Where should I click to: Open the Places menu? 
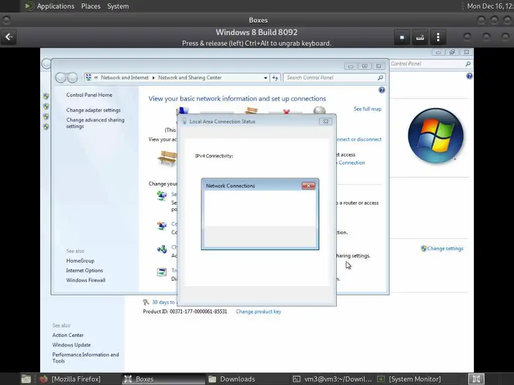(91, 6)
